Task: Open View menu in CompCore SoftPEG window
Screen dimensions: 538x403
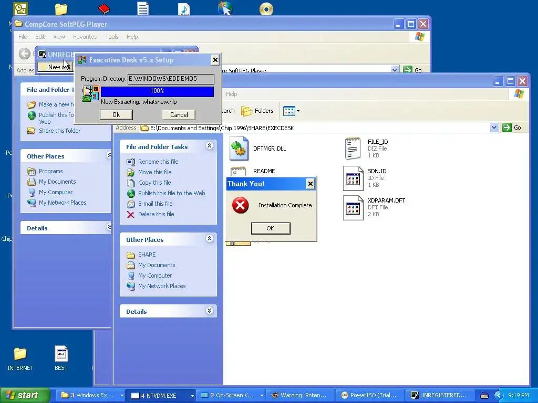Action: point(59,37)
